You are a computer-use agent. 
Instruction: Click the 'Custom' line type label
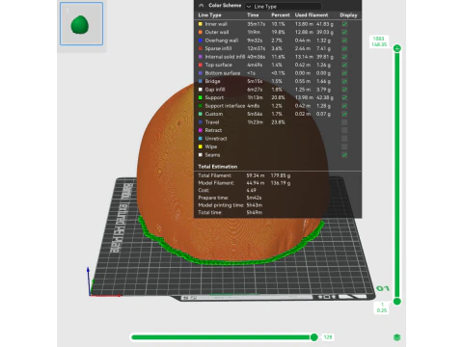coord(214,114)
